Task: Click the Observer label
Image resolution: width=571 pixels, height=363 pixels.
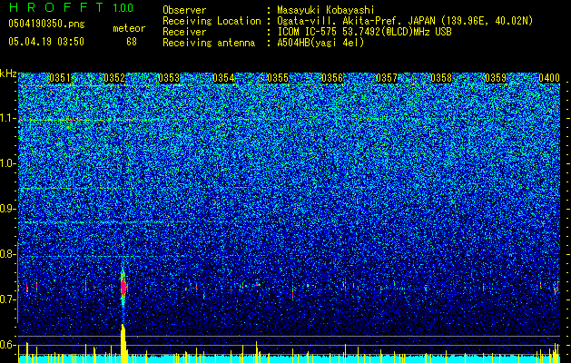Action: click(184, 10)
